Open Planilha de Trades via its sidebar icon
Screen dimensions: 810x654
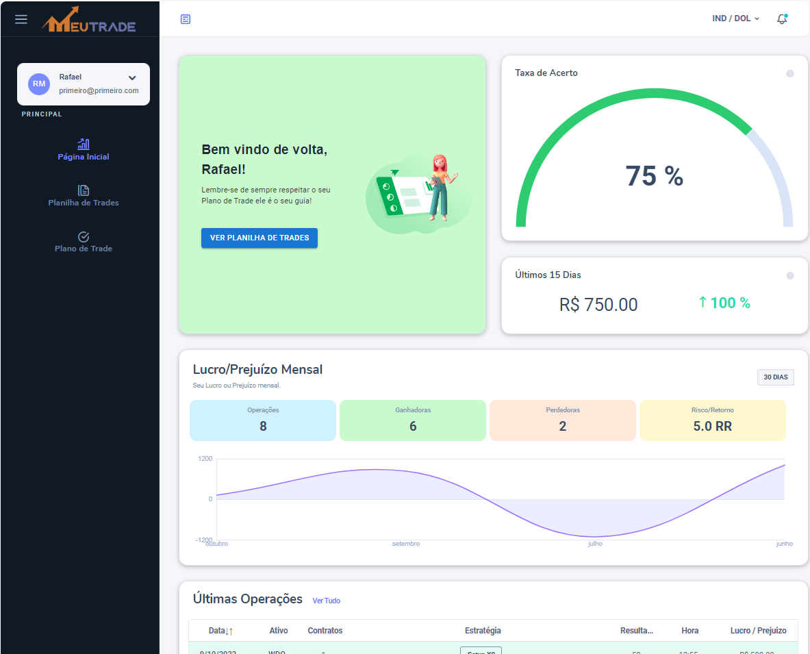(83, 191)
